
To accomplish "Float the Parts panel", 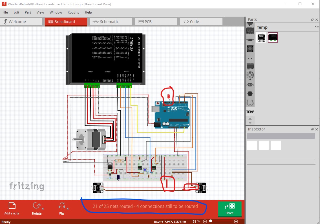I will click(x=312, y=20).
